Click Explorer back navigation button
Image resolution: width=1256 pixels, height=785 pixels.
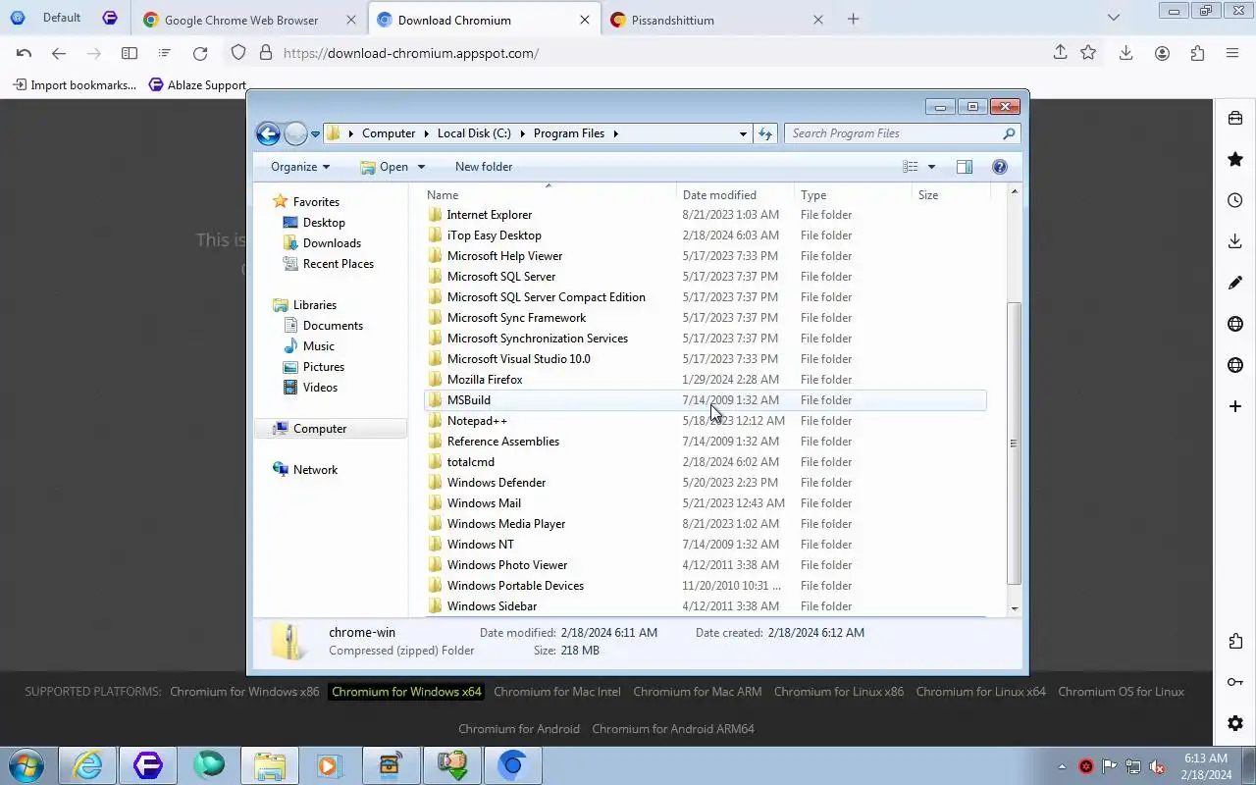tap(268, 133)
